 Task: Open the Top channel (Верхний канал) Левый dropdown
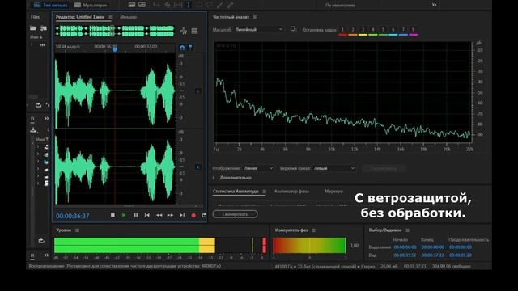[334, 168]
